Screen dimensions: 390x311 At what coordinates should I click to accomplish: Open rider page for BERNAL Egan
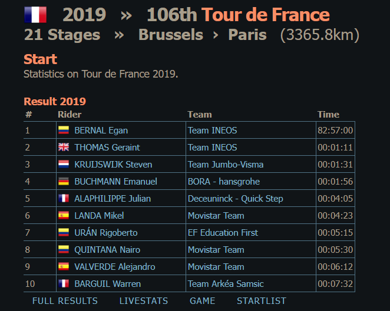(101, 131)
